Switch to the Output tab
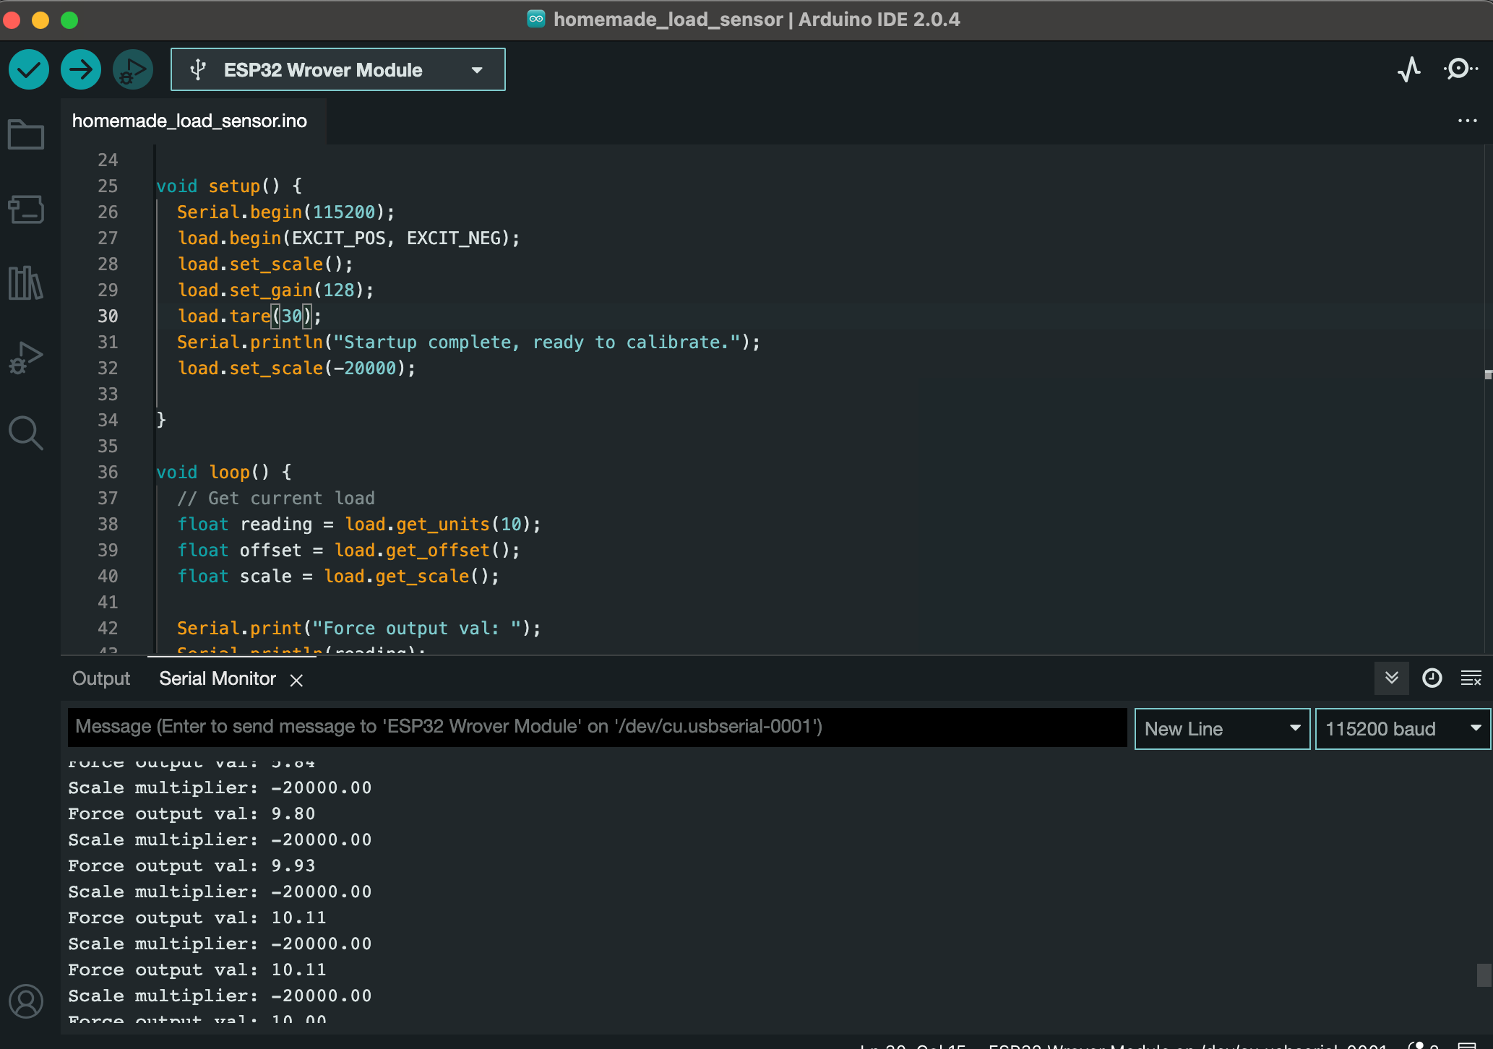Viewport: 1493px width, 1049px height. 101,678
